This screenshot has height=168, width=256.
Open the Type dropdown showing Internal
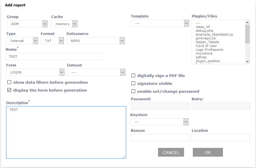tap(22, 41)
